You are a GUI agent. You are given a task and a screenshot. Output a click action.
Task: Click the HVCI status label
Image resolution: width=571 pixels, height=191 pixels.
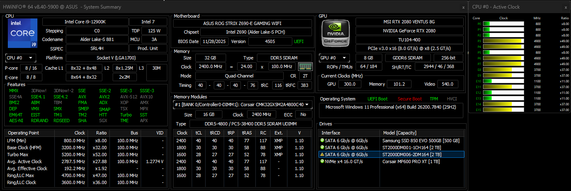pyautogui.click(x=452, y=99)
